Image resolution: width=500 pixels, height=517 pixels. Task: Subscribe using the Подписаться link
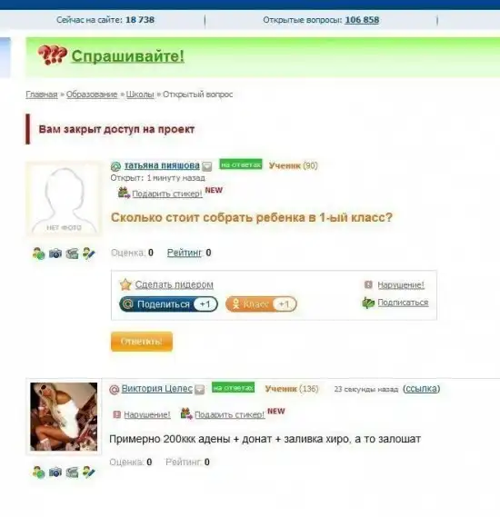pos(403,303)
